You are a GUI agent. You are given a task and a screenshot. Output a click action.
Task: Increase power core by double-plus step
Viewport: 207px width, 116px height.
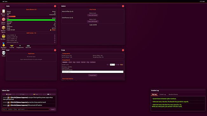[x=118, y=65]
